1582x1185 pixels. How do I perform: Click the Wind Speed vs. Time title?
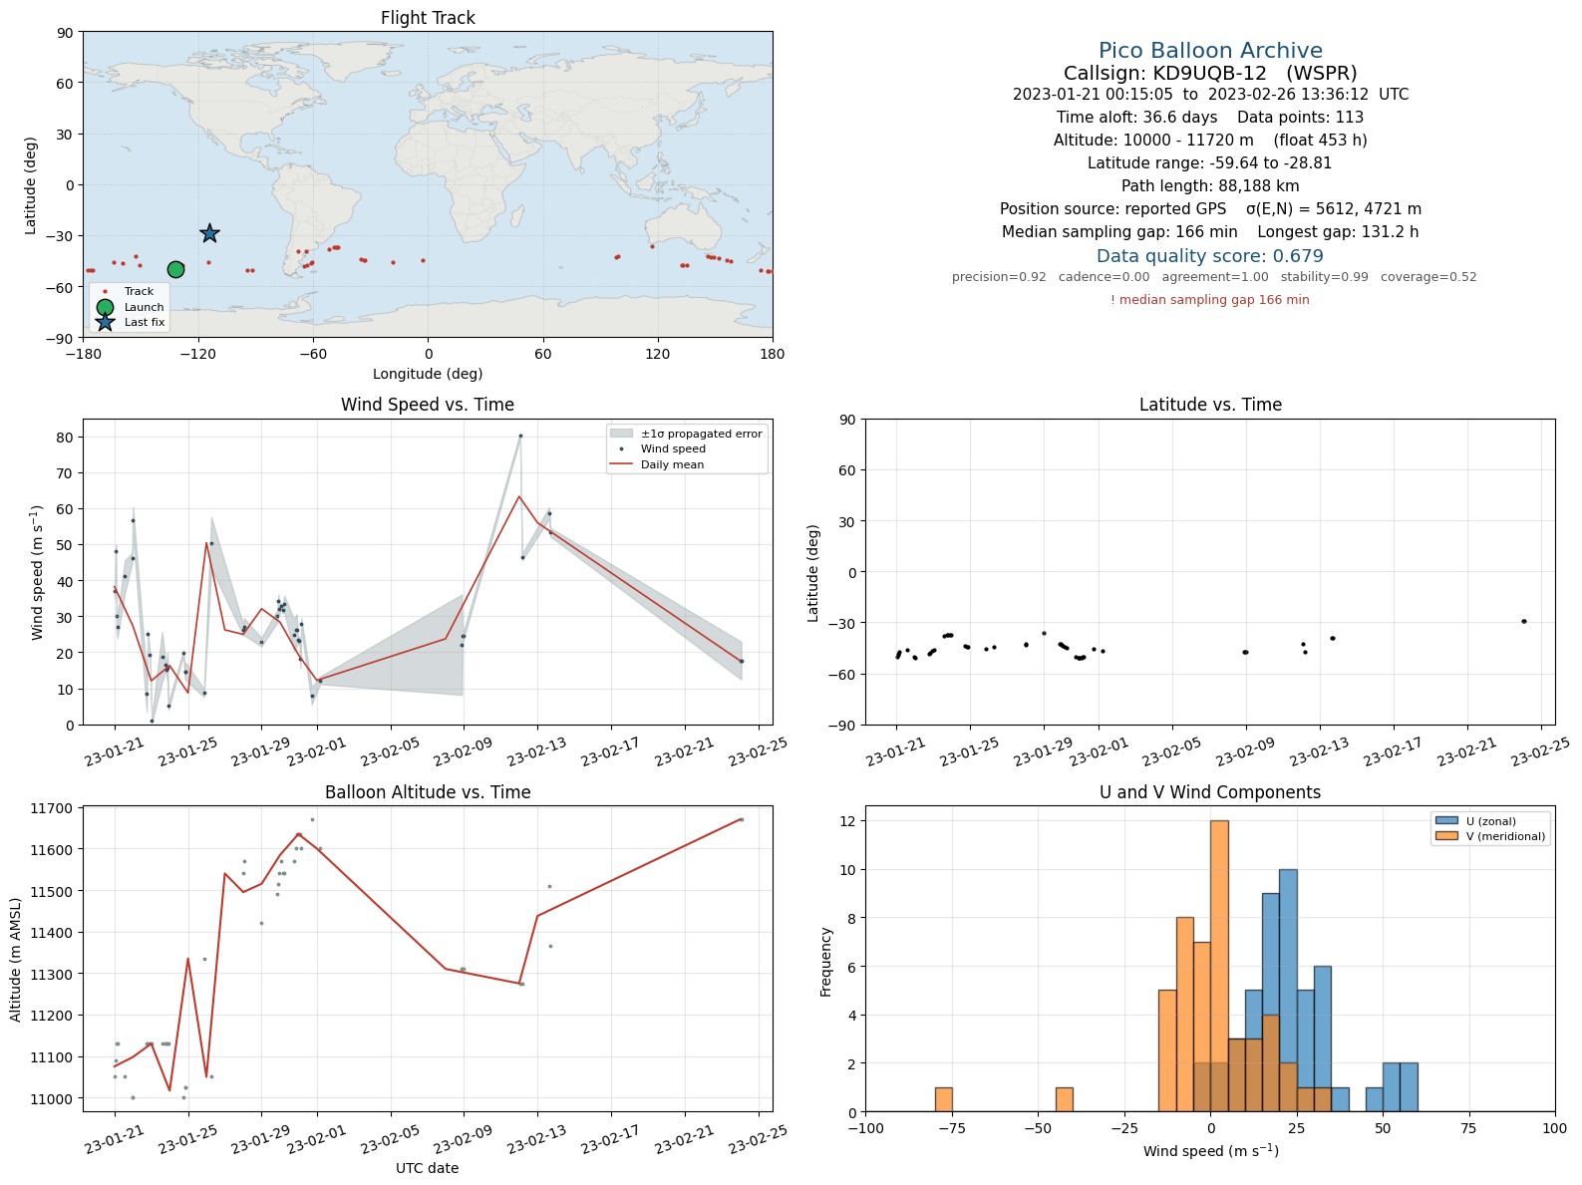(428, 405)
